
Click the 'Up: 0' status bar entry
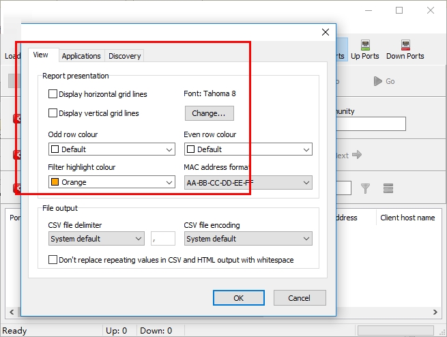tap(116, 330)
